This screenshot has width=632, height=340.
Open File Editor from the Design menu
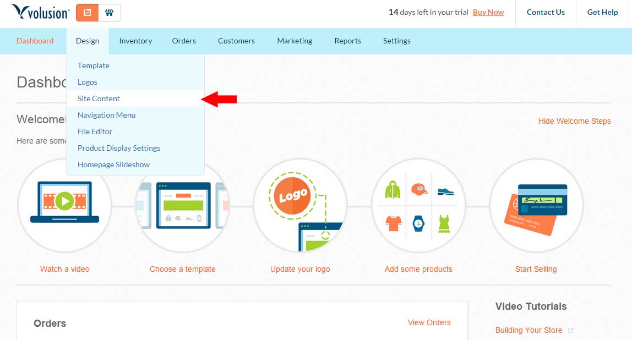coord(135,131)
